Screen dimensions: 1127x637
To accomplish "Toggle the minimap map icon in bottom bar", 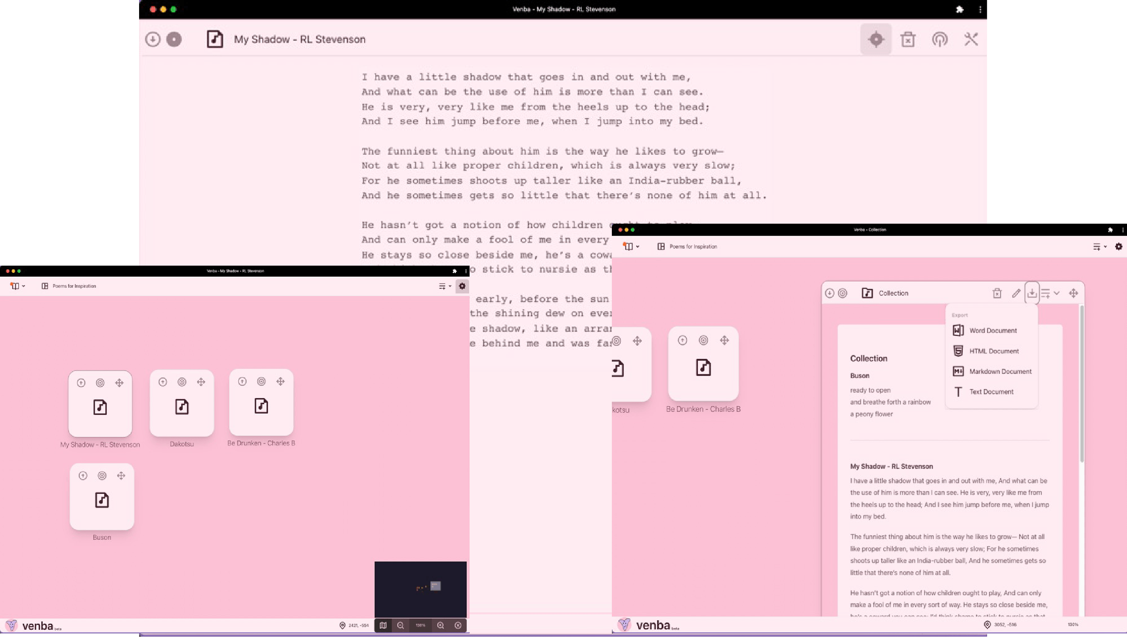I will 383,626.
